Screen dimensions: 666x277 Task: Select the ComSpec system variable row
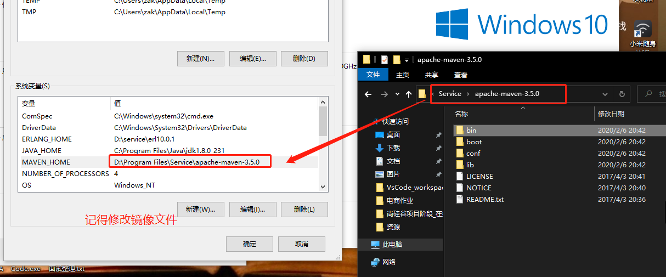pyautogui.click(x=168, y=116)
